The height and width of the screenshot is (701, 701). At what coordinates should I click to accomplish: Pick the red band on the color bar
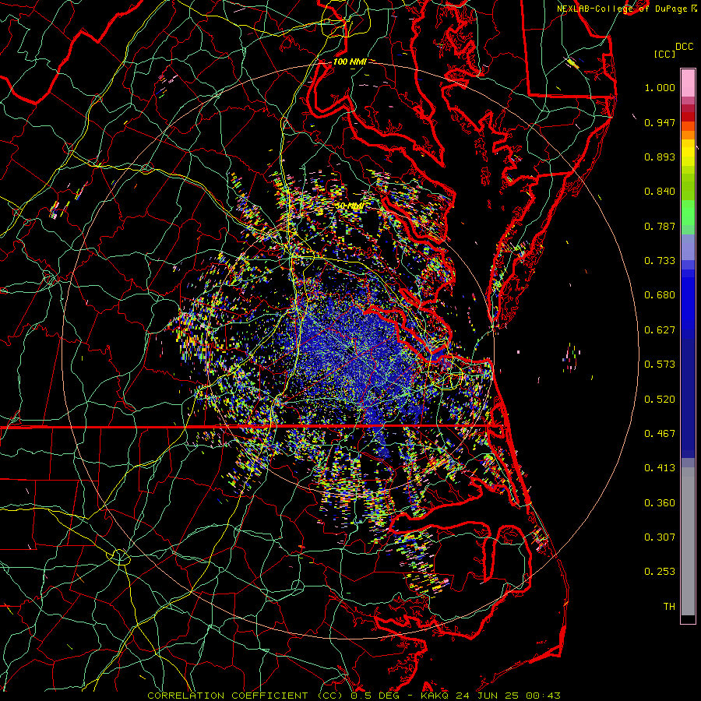point(688,117)
